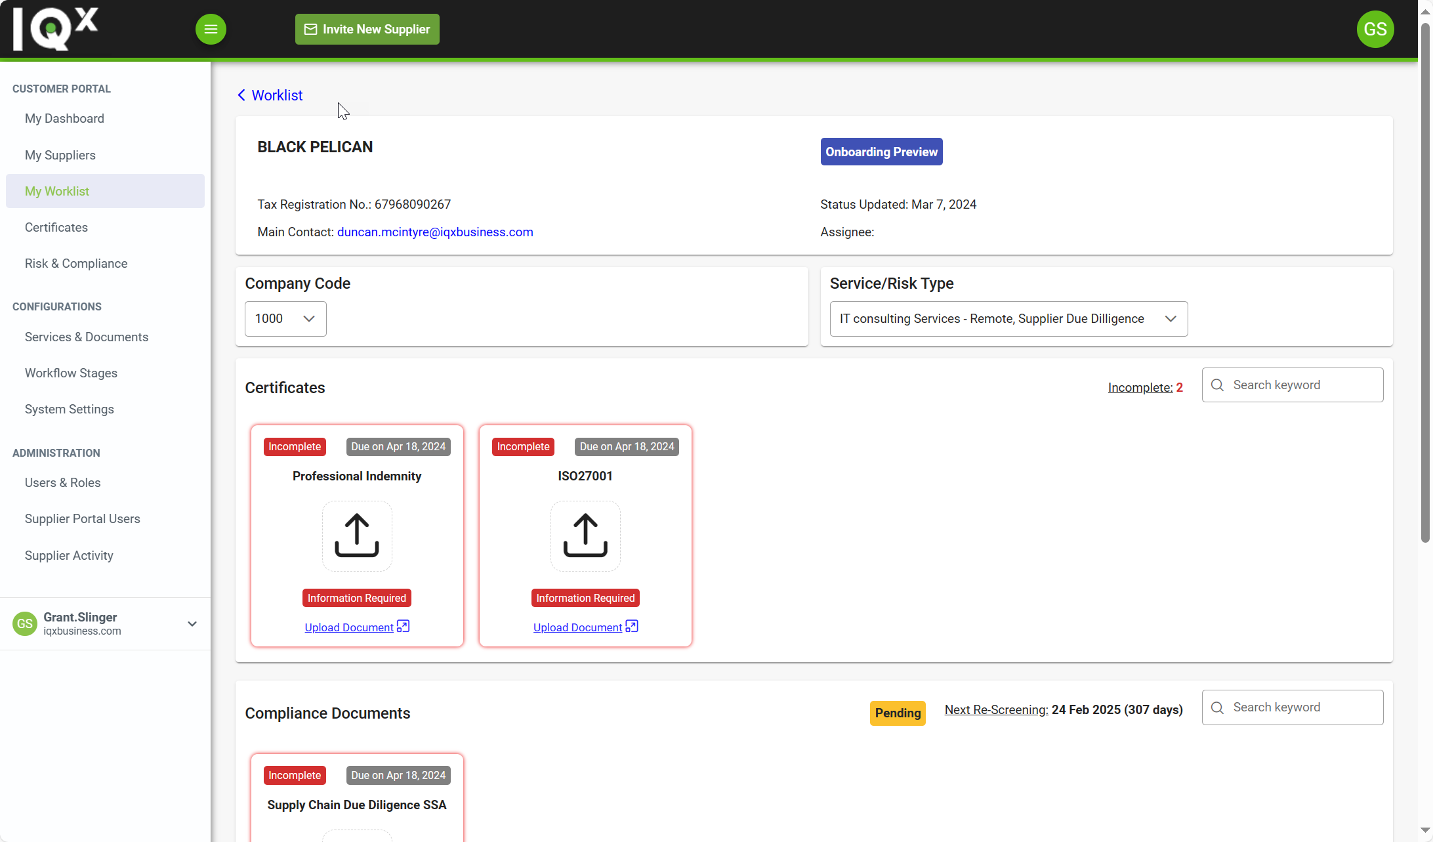Click the duncan.mcintyre email link
Screen dimensions: 1433x842
tap(435, 232)
